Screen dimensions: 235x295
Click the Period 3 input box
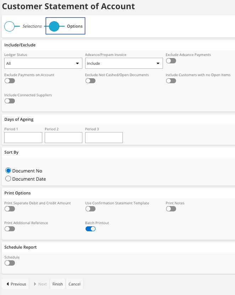[x=104, y=137]
